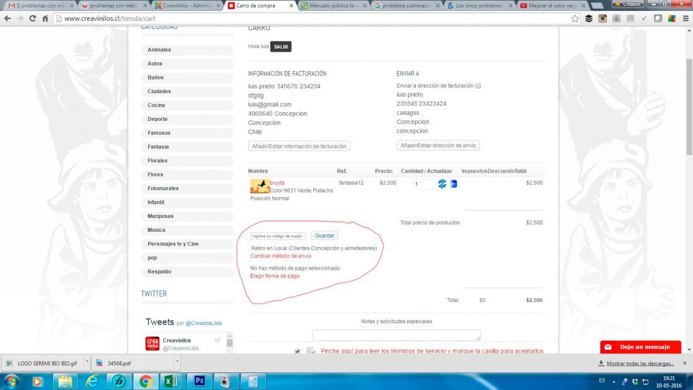The height and width of the screenshot is (390, 693).
Task: Click the terms document icon beside the checkbox
Action: pos(311,351)
